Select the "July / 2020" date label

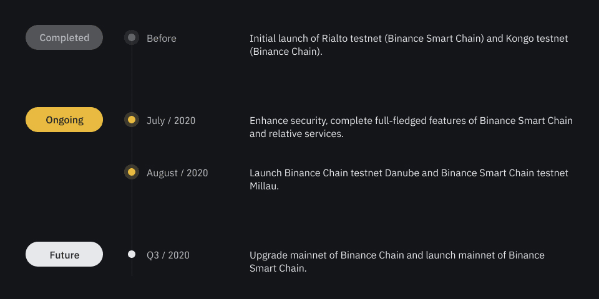click(171, 120)
